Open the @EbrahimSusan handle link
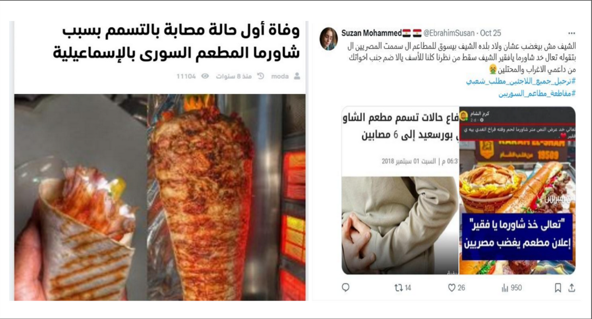 (x=449, y=33)
